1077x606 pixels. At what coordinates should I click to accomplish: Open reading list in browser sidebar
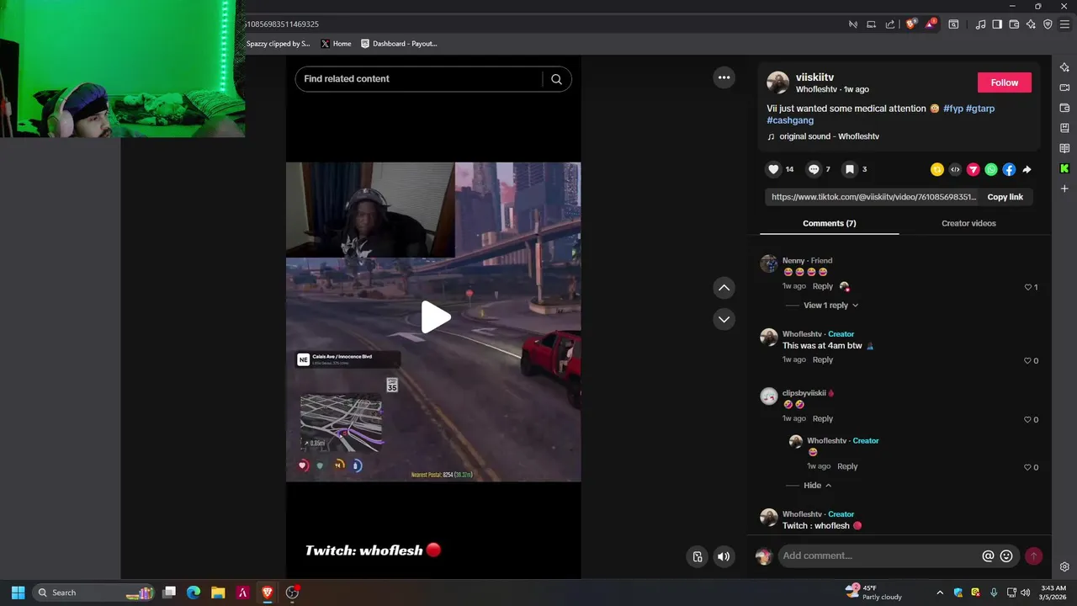[x=1064, y=148]
